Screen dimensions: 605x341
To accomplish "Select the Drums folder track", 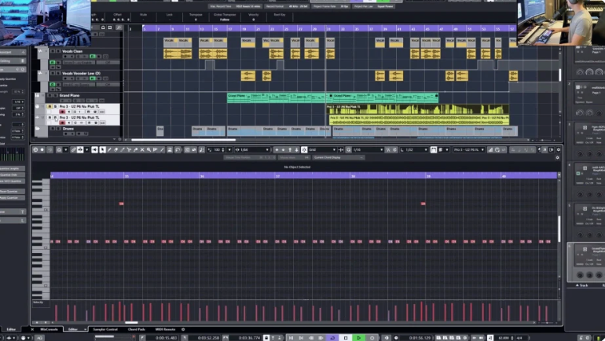I will pos(68,128).
